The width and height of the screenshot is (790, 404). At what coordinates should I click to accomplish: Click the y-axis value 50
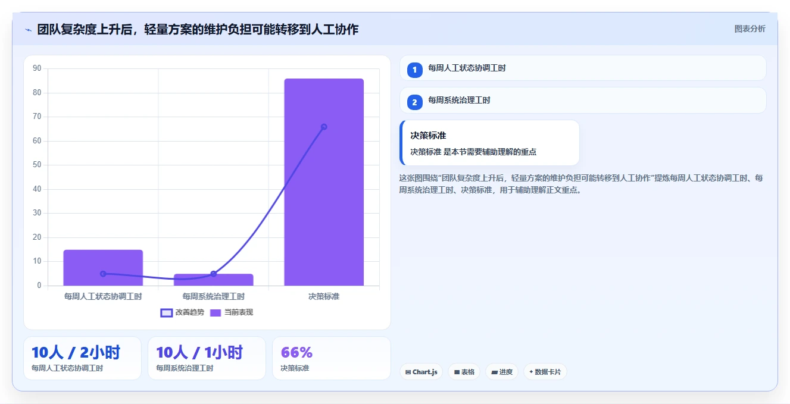(37, 165)
